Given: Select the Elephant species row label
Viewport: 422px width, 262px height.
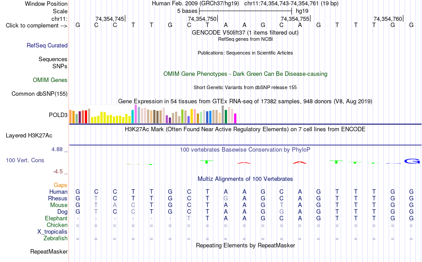Looking at the screenshot, I should pyautogui.click(x=56, y=218).
